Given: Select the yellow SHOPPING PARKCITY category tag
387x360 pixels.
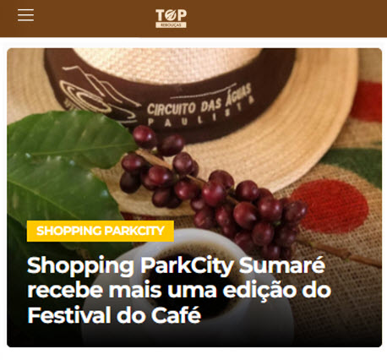Looking at the screenshot, I should click(101, 231).
